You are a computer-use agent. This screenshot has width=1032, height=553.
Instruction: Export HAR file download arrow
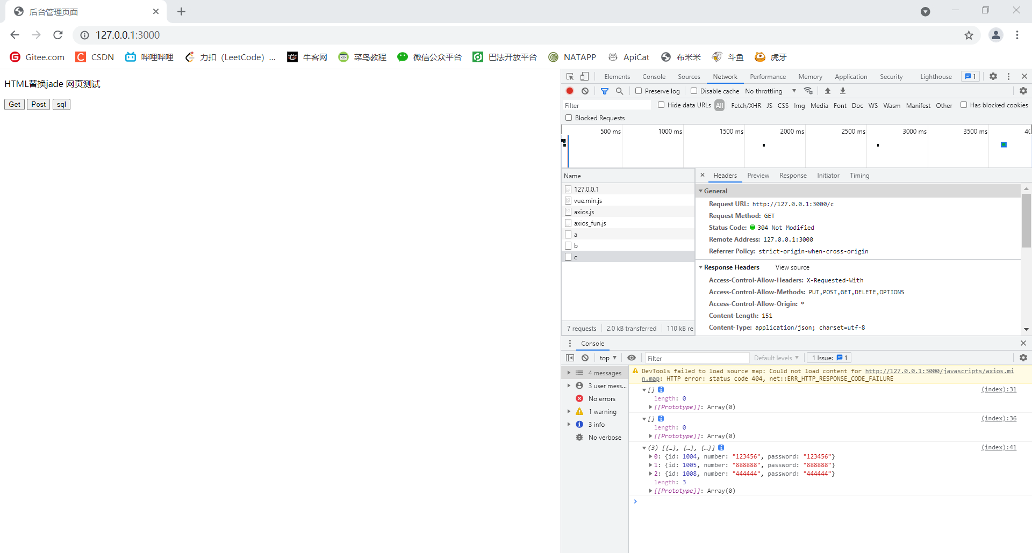tap(843, 91)
